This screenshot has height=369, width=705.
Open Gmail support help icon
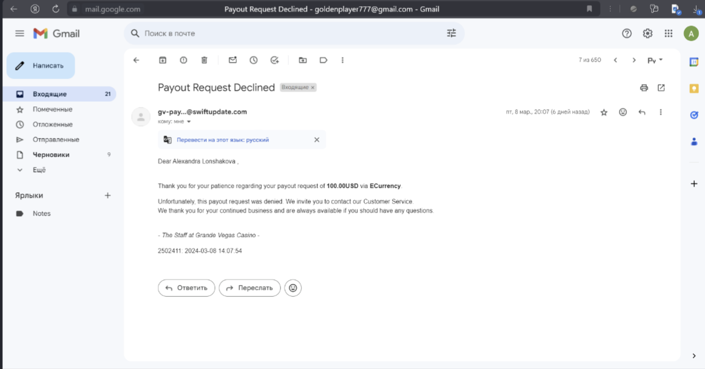click(626, 33)
